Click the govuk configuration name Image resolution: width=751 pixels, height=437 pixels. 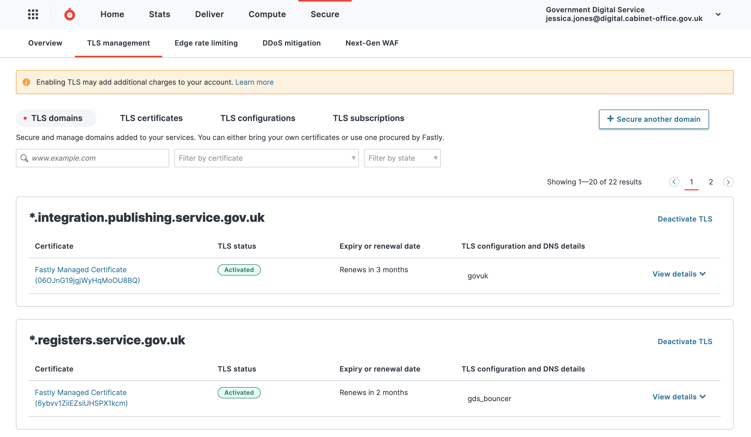pyautogui.click(x=478, y=276)
